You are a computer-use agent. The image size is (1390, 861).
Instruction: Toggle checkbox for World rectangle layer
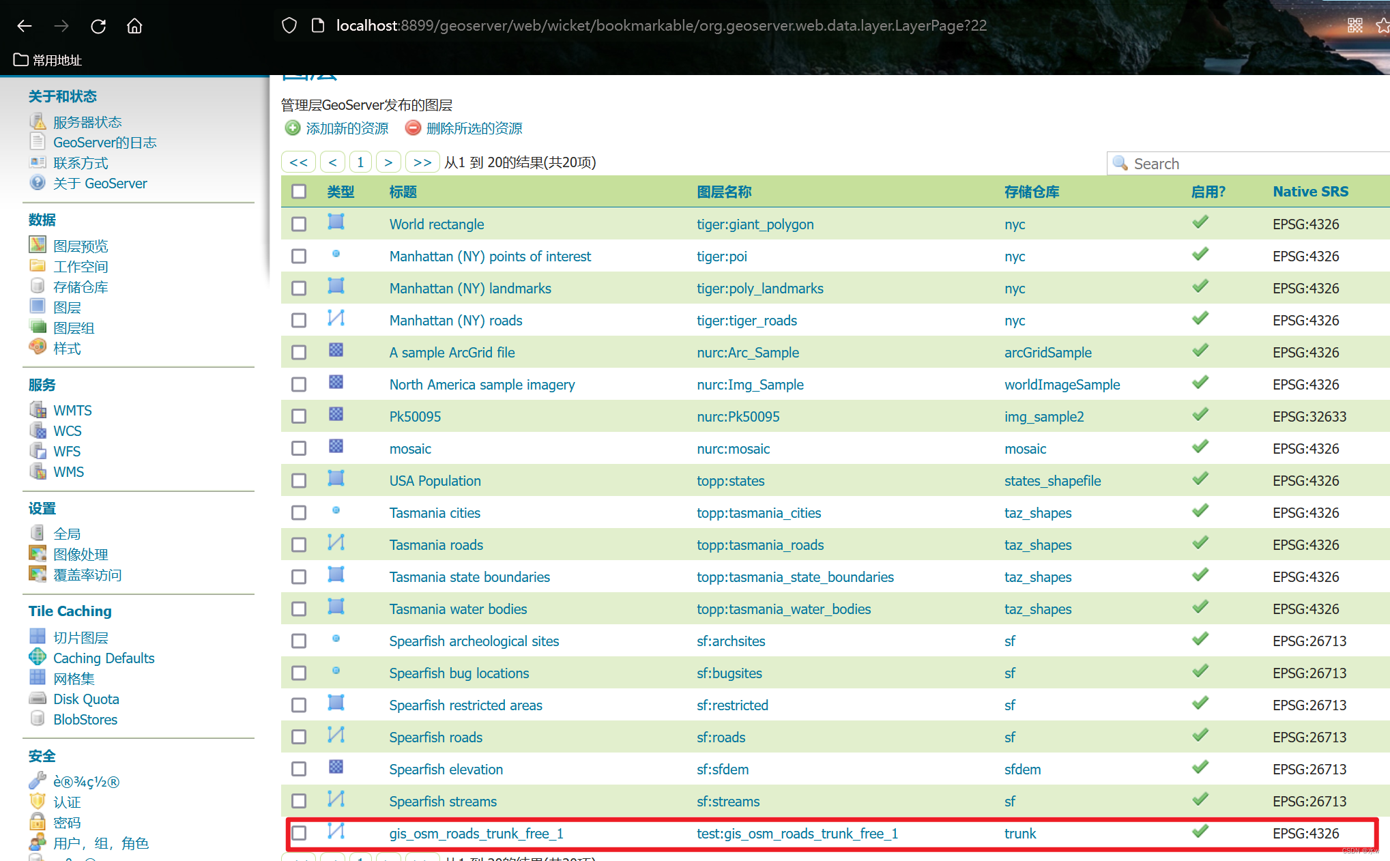(299, 224)
